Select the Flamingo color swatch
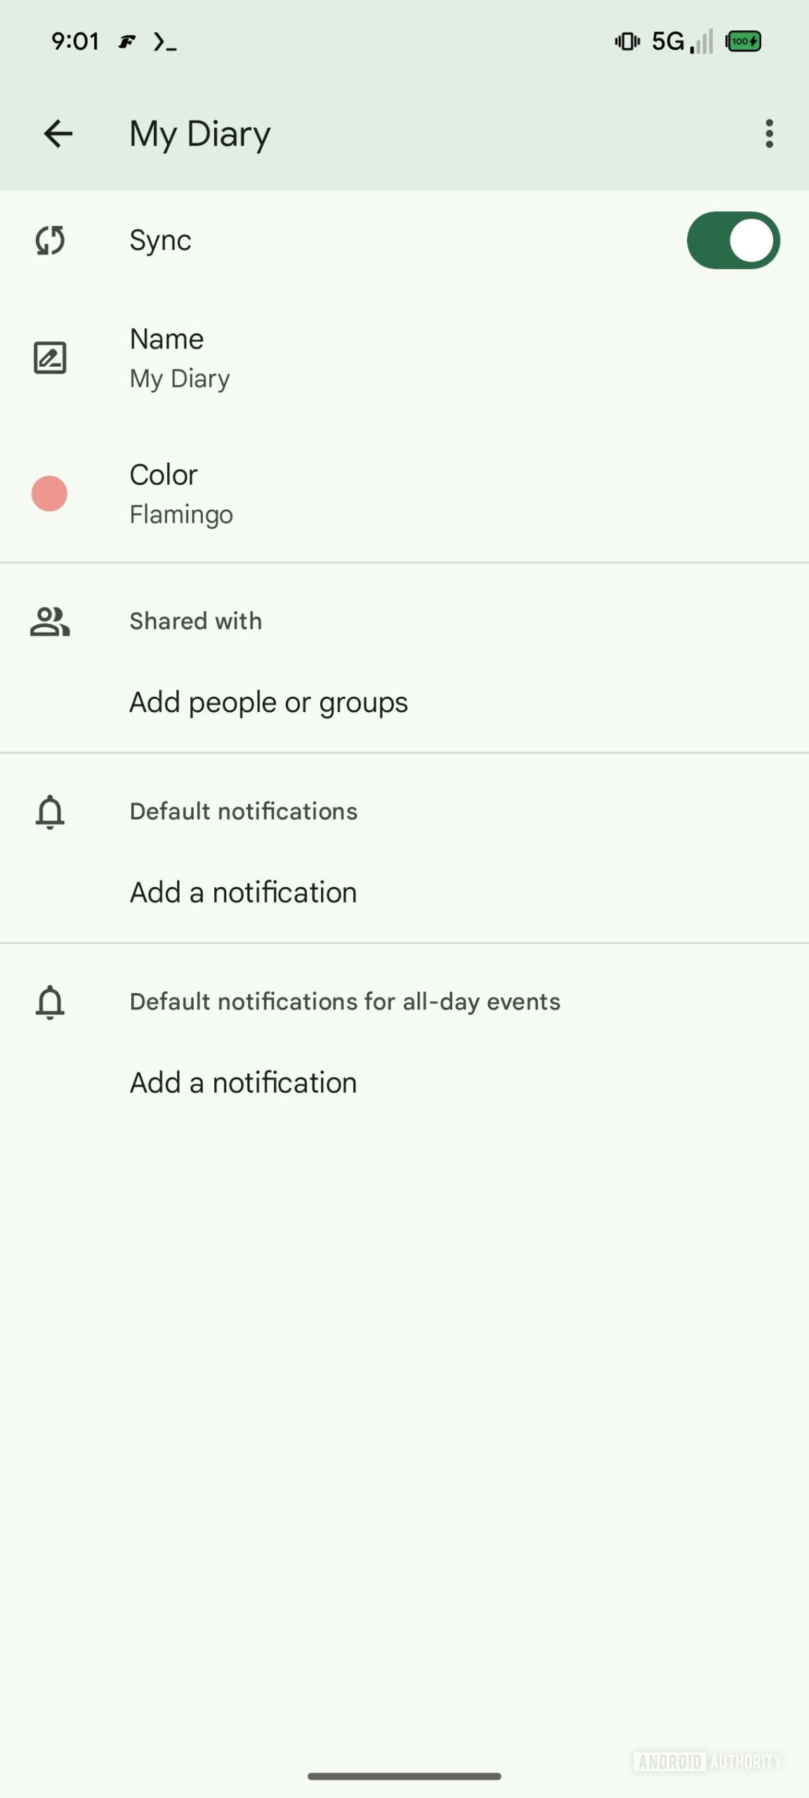 click(x=49, y=494)
